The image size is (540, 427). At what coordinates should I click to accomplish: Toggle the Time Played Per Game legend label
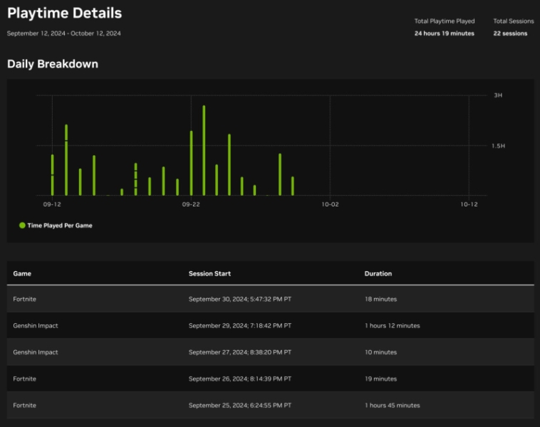60,226
